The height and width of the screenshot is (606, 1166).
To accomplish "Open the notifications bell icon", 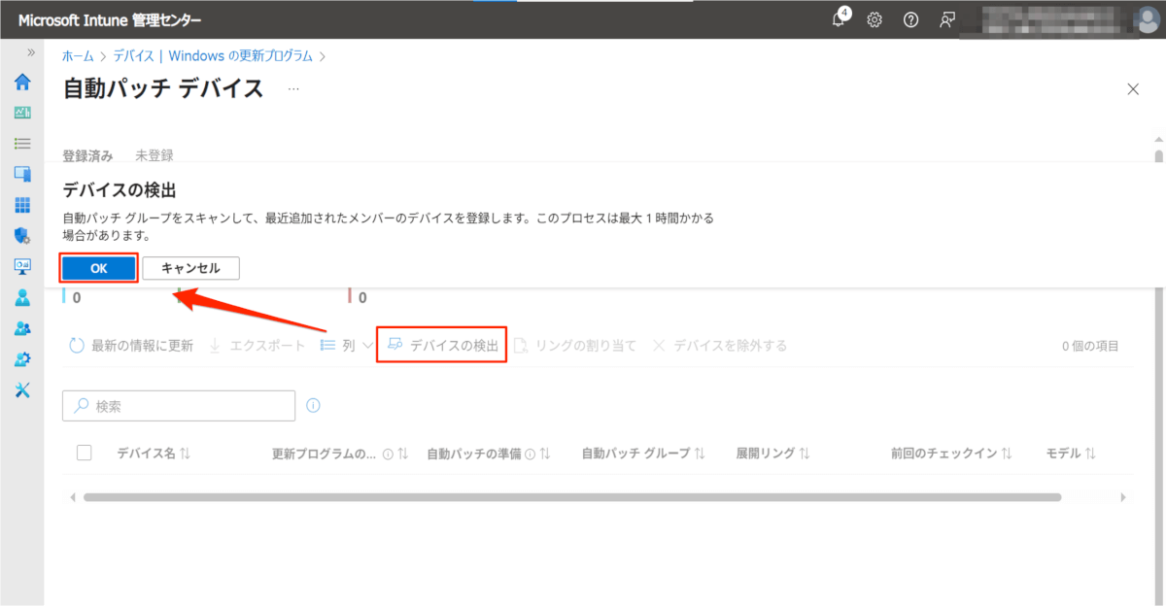I will tap(840, 19).
